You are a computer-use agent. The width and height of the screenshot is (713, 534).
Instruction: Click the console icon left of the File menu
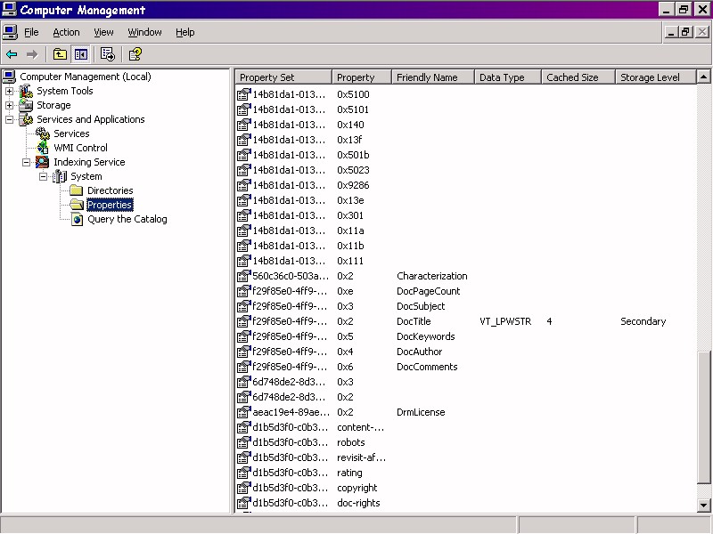tap(10, 32)
